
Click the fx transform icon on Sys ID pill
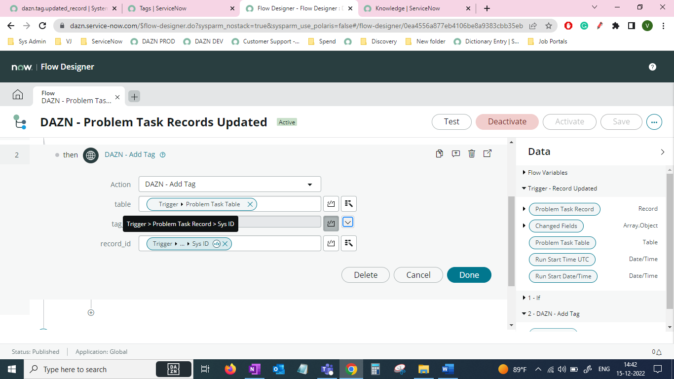(216, 244)
